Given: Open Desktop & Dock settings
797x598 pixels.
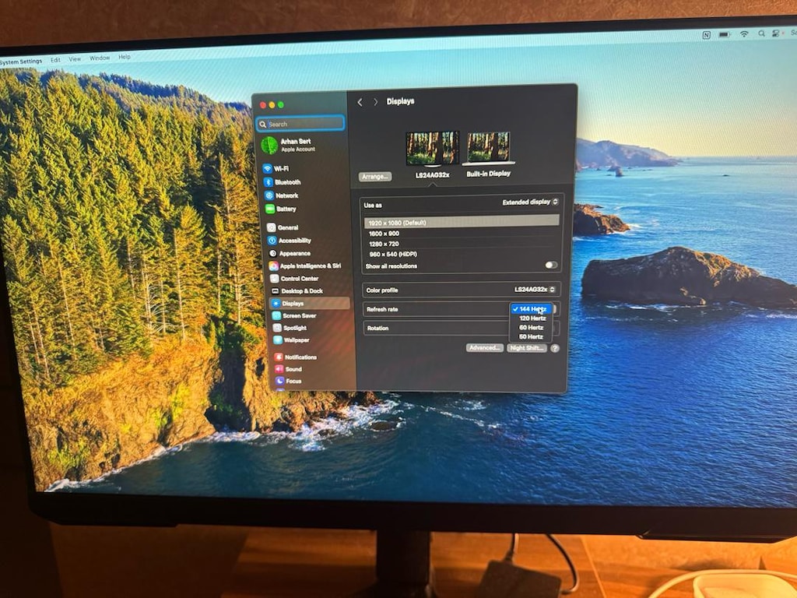Looking at the screenshot, I should [x=297, y=291].
